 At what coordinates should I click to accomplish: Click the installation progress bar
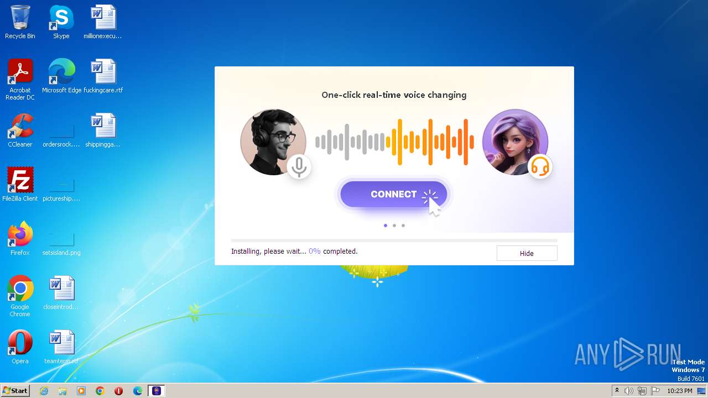pos(394,240)
